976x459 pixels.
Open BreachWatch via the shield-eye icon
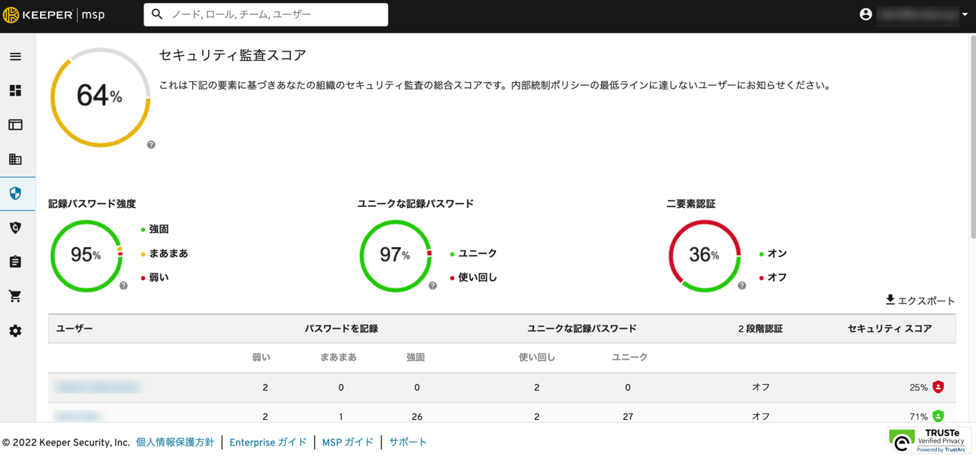coord(15,227)
